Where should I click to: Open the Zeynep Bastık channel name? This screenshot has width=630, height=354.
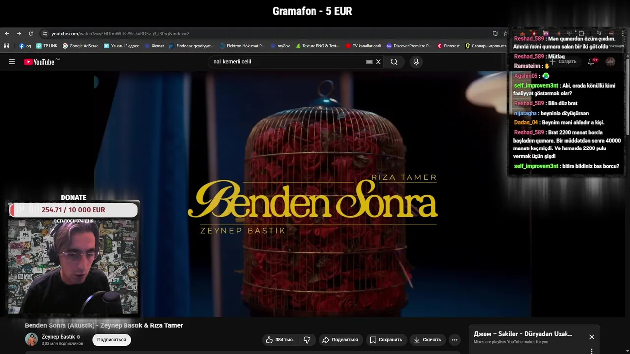click(x=58, y=337)
